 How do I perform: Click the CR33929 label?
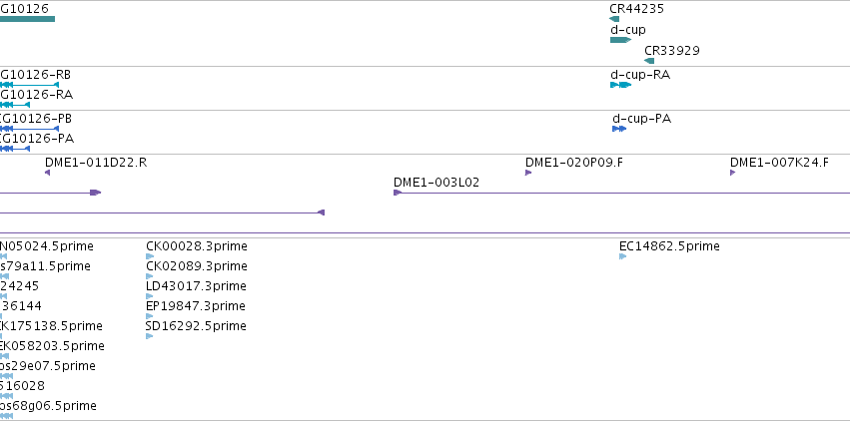click(x=671, y=50)
